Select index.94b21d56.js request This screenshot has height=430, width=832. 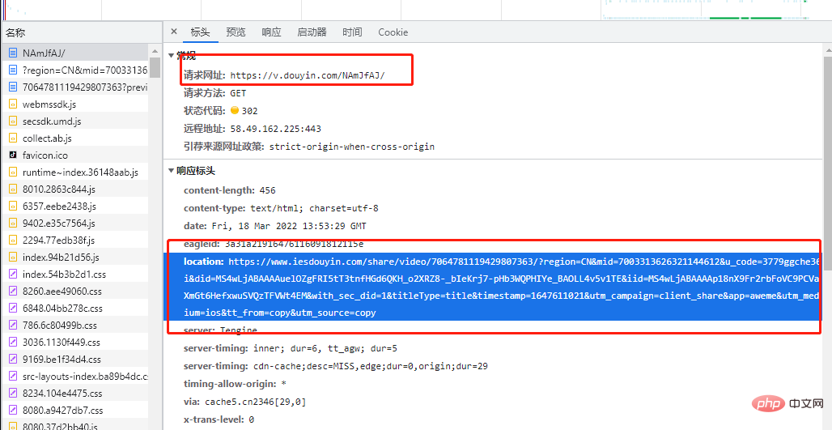click(74, 257)
